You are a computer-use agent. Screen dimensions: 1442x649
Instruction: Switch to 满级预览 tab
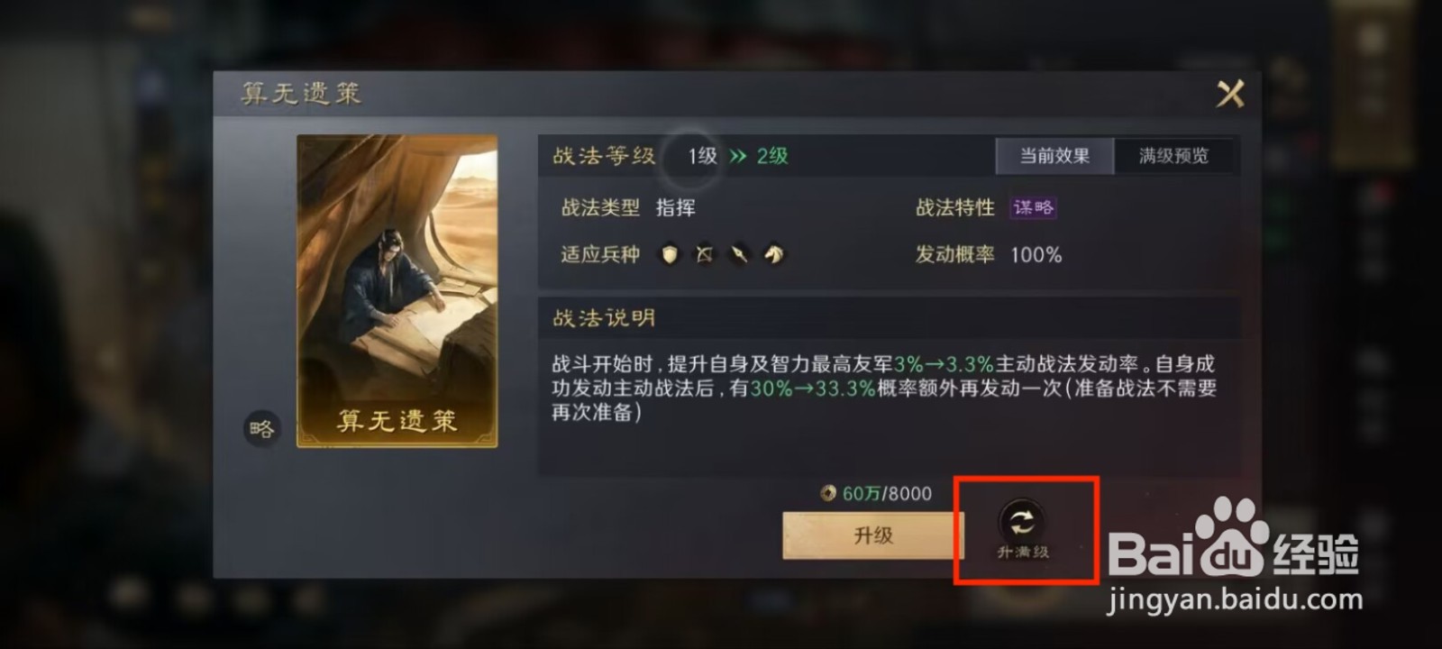point(1173,156)
